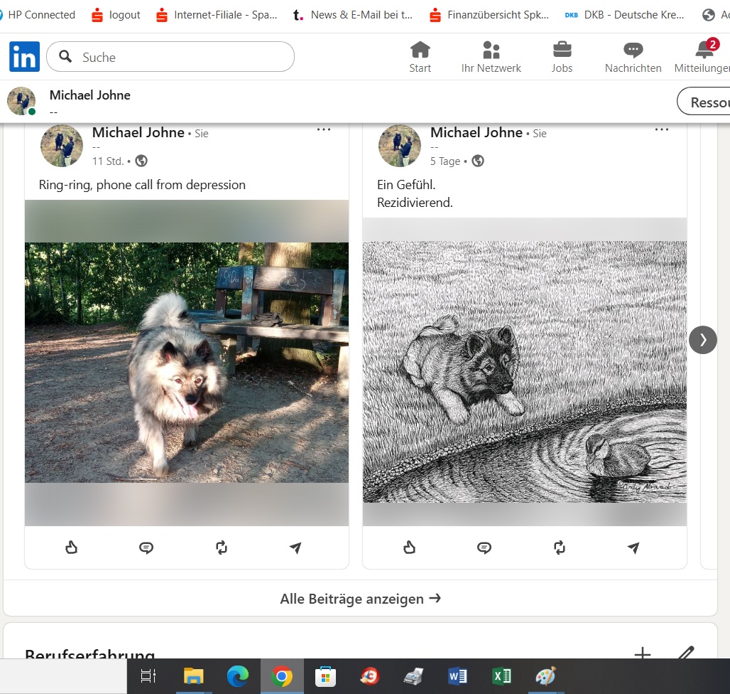Advance posts carousel with the right arrow
This screenshot has width=730, height=694.
click(703, 340)
